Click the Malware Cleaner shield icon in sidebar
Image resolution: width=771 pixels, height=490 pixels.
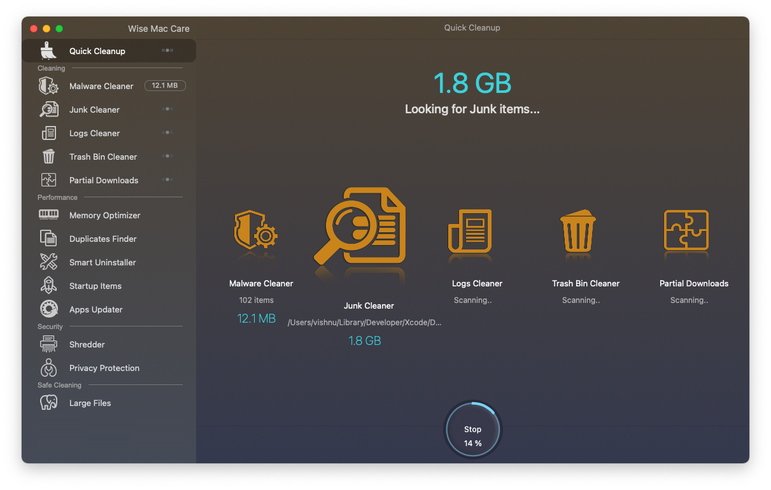48,86
